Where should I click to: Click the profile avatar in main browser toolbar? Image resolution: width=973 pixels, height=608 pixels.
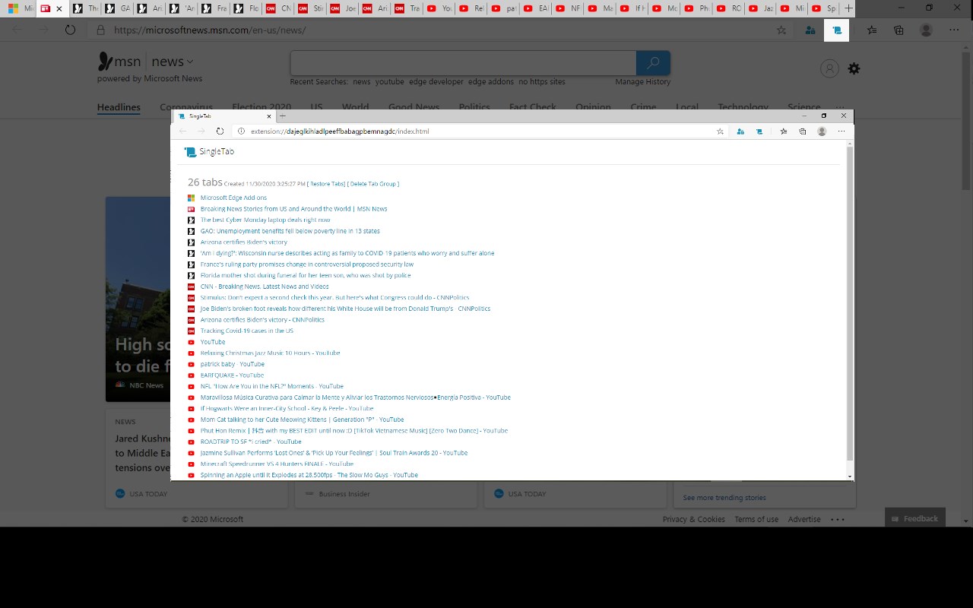926,30
